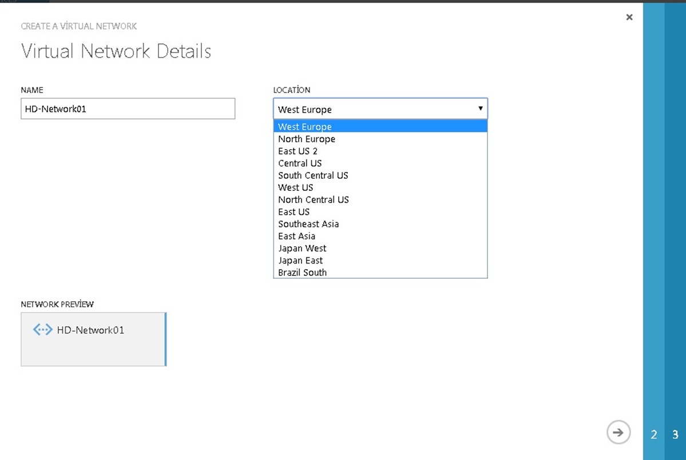Image resolution: width=686 pixels, height=460 pixels.
Task: Choose East US 2 location
Action: click(x=380, y=151)
